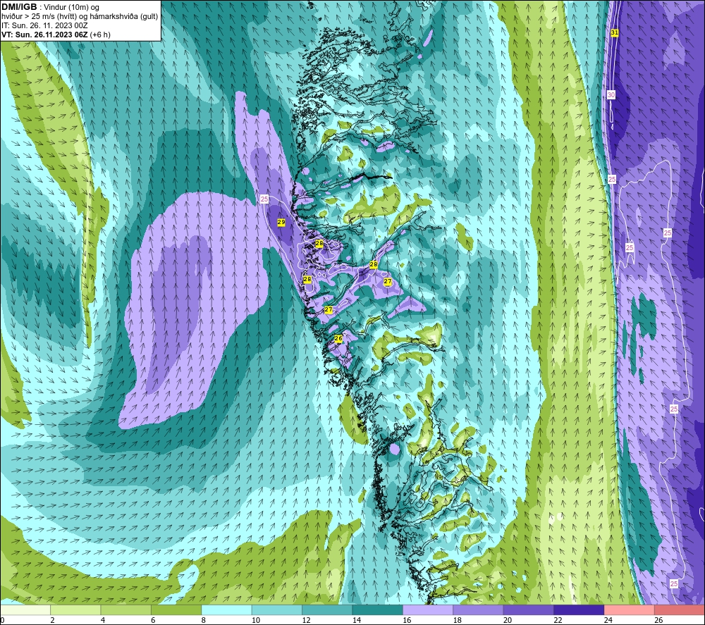The image size is (705, 625).
Task: Click the legend scale number 6
Action: click(153, 620)
